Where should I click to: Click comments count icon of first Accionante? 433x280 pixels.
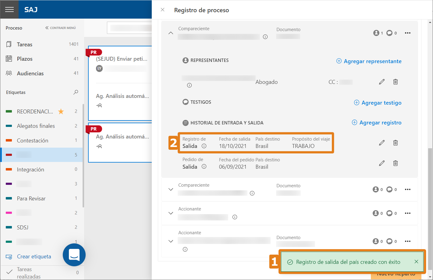(x=389, y=213)
